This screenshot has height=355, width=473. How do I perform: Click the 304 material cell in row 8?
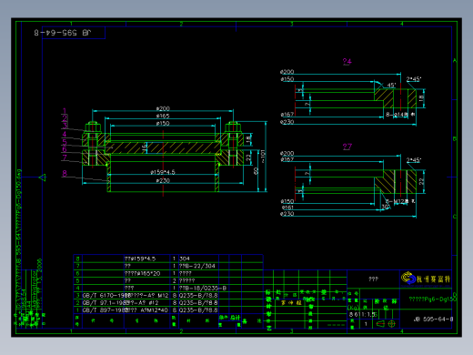[185, 259]
